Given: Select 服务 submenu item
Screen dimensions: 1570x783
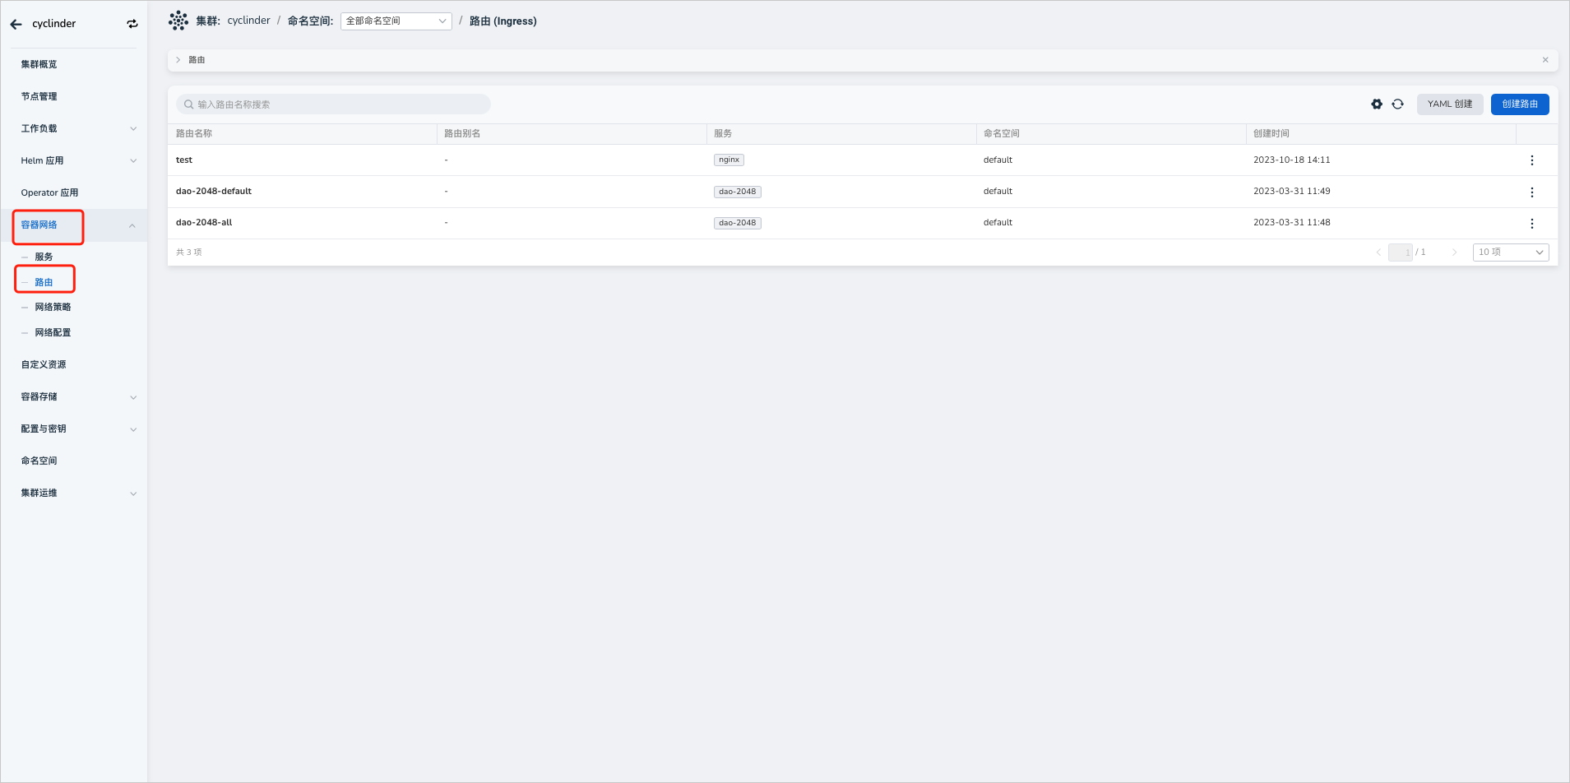Looking at the screenshot, I should (44, 257).
